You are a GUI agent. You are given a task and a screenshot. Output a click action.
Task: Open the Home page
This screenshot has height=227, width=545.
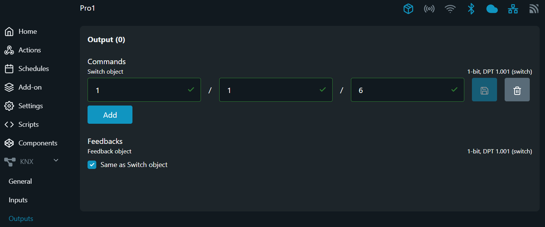27,32
